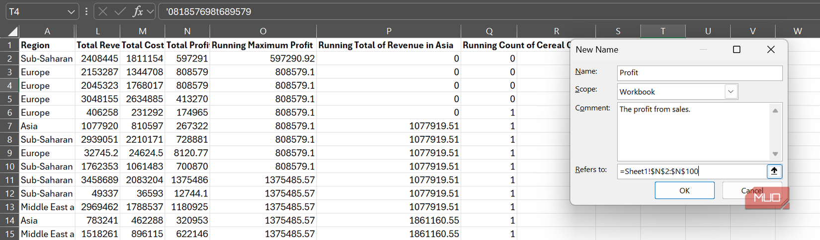The height and width of the screenshot is (240, 820).
Task: Select column Q header
Action: pyautogui.click(x=490, y=31)
